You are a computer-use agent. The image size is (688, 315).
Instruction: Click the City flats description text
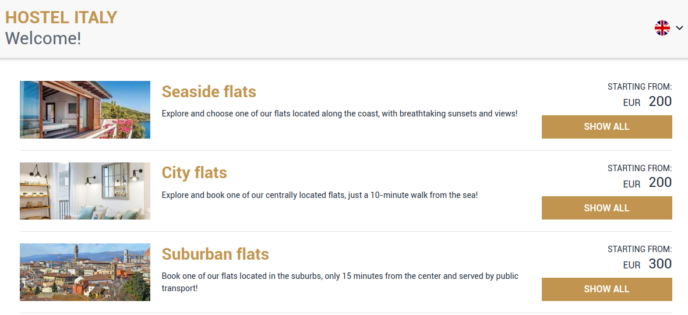(319, 195)
